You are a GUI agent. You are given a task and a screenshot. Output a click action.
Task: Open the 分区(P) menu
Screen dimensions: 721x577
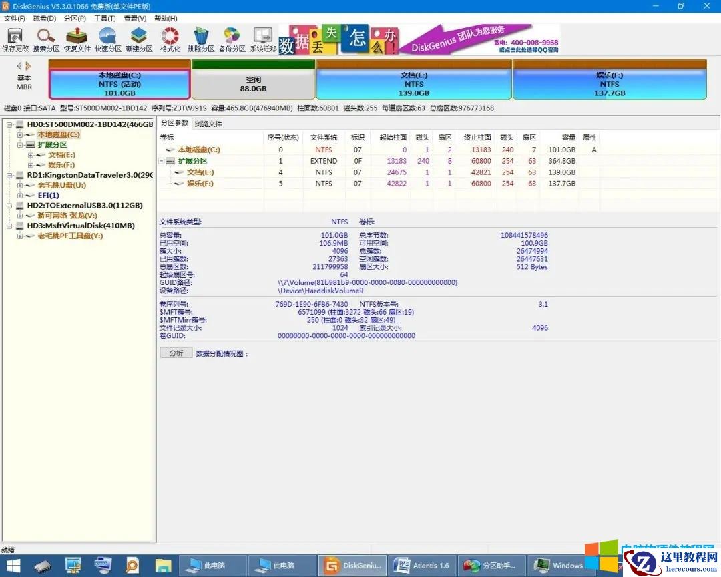point(75,18)
